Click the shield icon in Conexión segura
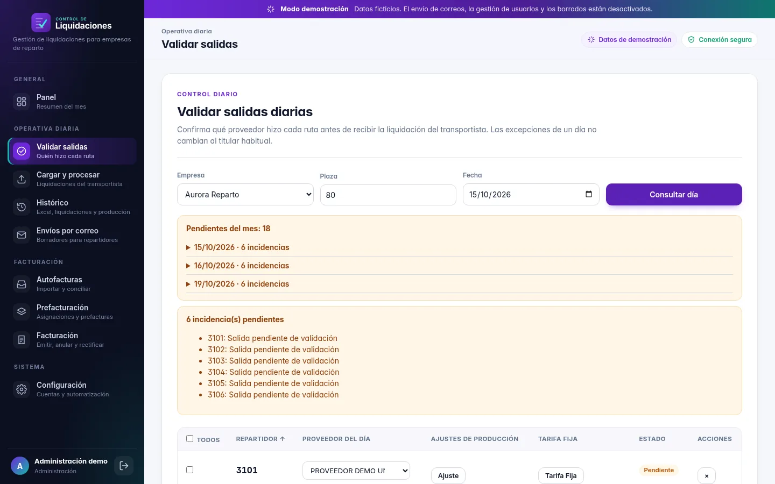The height and width of the screenshot is (484, 775). tap(691, 40)
